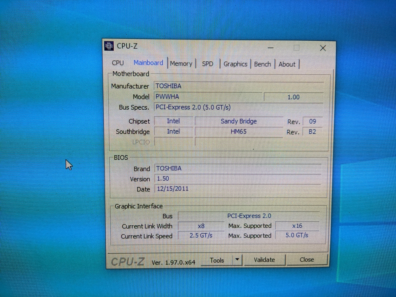Click the BIOS Brand field TOSHIBA
The image size is (396, 297).
pyautogui.click(x=238, y=168)
